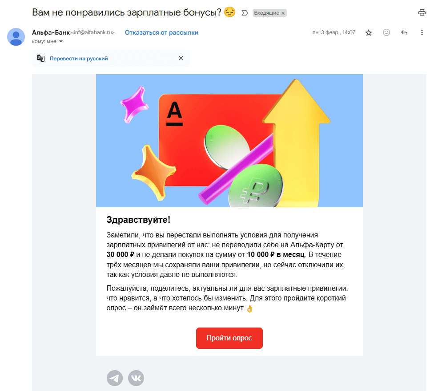Reply using the arrow icon
Screen dimensions: 430x391
(x=404, y=32)
